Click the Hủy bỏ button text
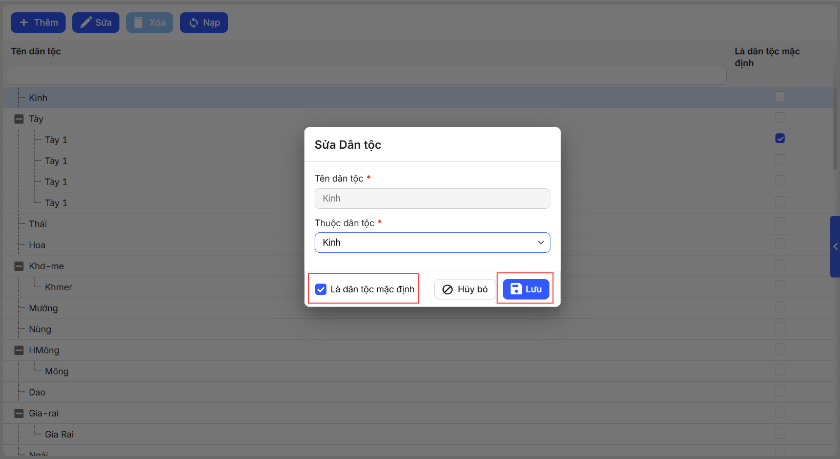This screenshot has height=459, width=840. 472,289
